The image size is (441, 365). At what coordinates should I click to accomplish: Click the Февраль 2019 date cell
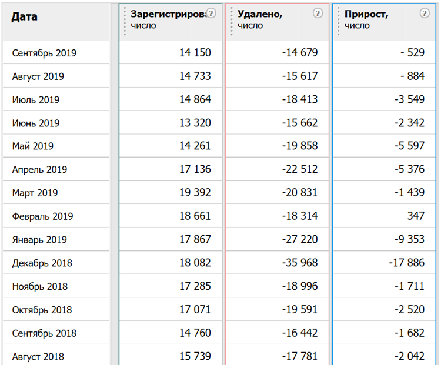point(42,216)
